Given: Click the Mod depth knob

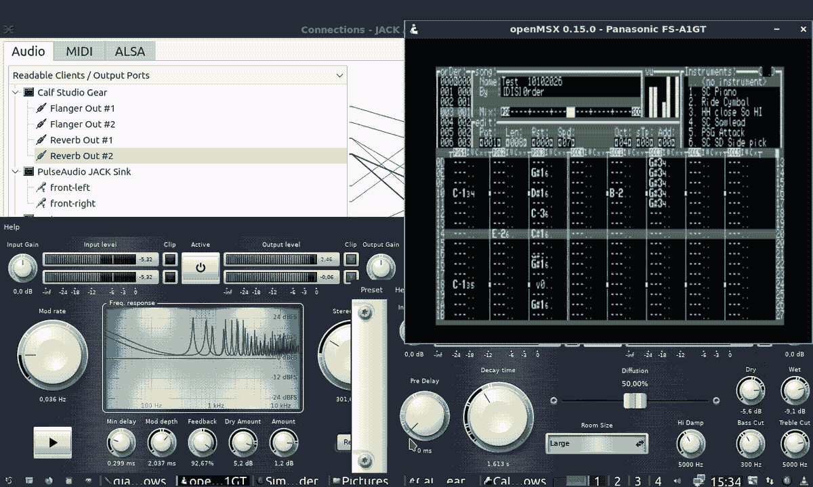Looking at the screenshot, I should (161, 443).
